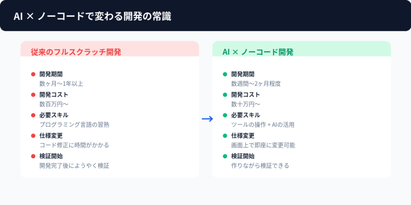Click the text 開発完了後にようやく検証
Screen dimensions: 411x205
click(x=74, y=165)
